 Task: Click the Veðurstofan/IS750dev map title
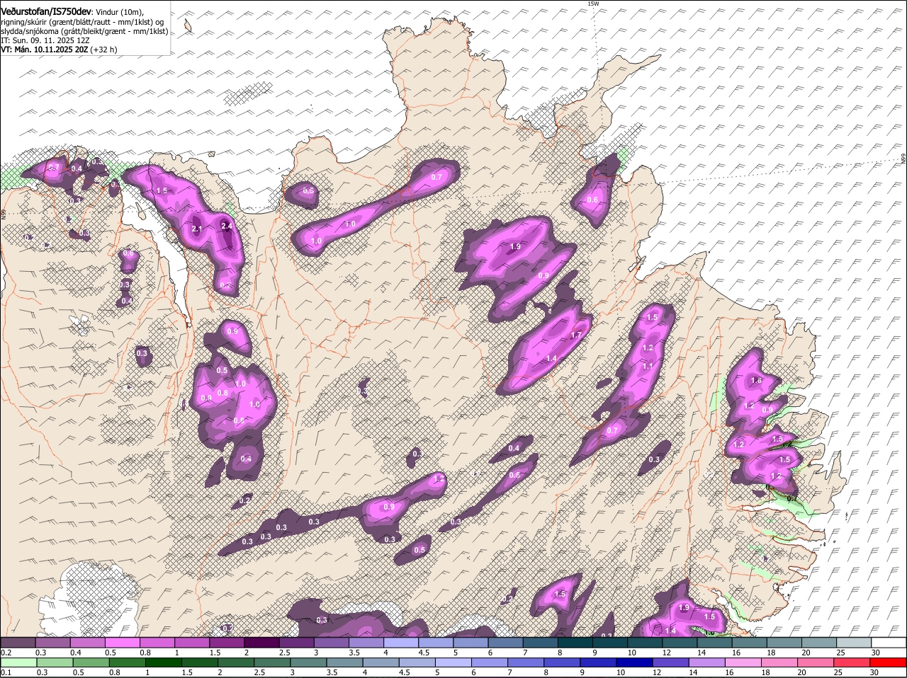click(46, 12)
